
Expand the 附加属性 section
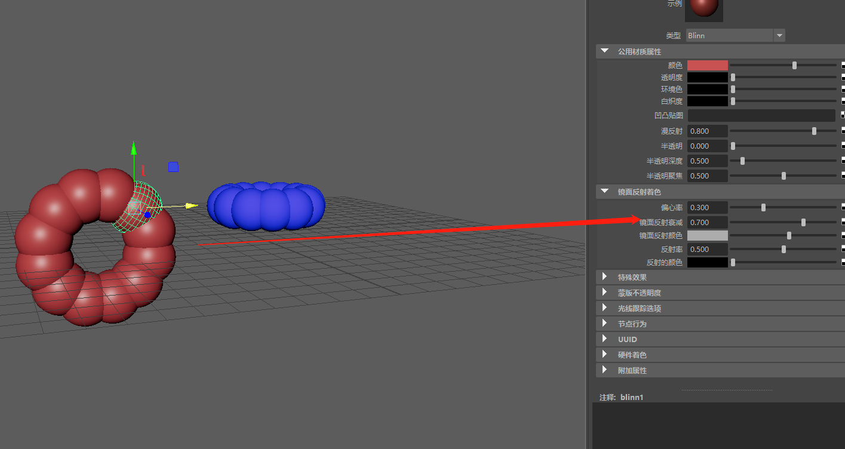point(604,370)
